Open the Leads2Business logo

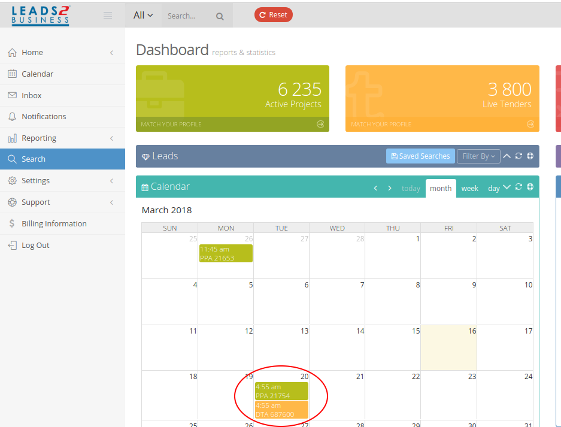41,16
